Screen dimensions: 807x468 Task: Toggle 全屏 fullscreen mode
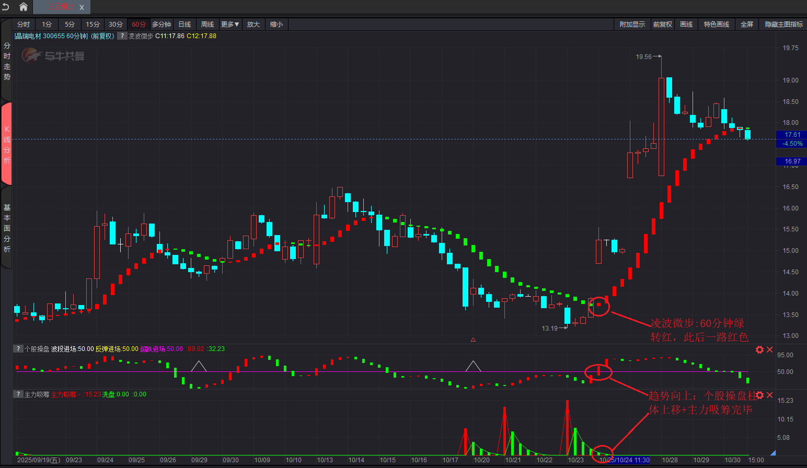pyautogui.click(x=746, y=25)
